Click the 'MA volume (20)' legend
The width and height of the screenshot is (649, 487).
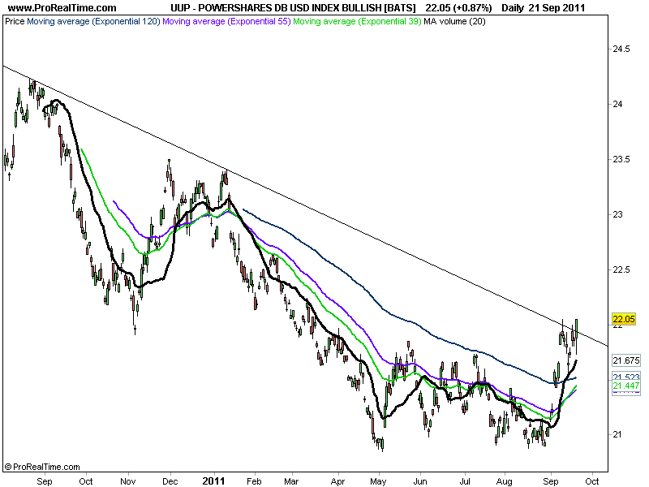[x=454, y=21]
